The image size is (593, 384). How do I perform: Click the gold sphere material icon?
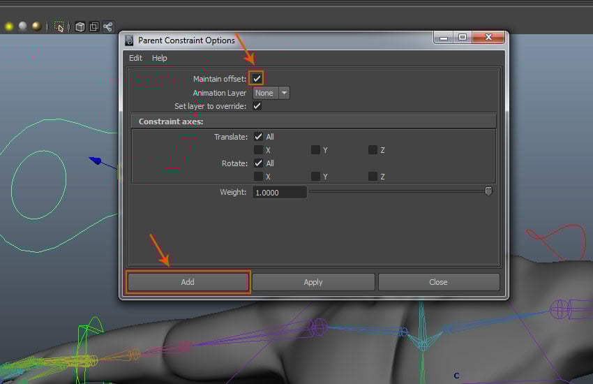click(37, 26)
